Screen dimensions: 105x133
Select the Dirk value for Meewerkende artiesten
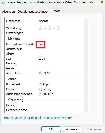coord(41,44)
